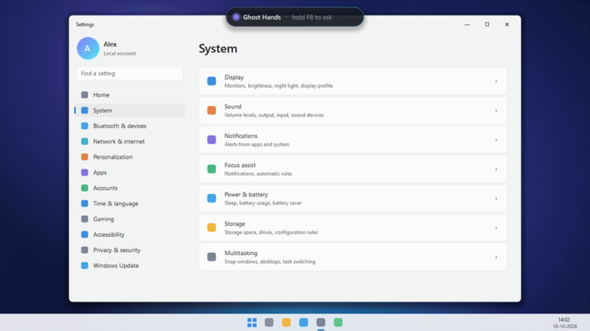Click the orange Personalization icon

coord(85,156)
